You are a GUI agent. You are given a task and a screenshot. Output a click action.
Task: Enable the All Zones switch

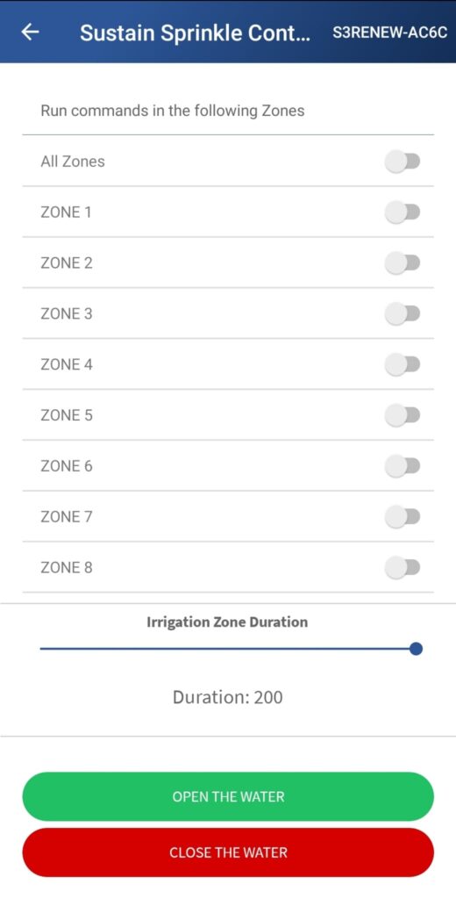[x=403, y=162]
